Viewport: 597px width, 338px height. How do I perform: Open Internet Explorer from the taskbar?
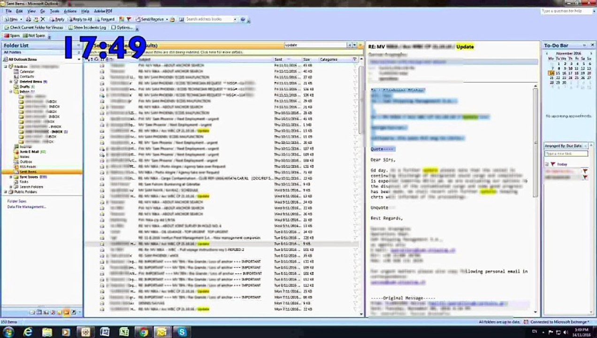pos(28,332)
